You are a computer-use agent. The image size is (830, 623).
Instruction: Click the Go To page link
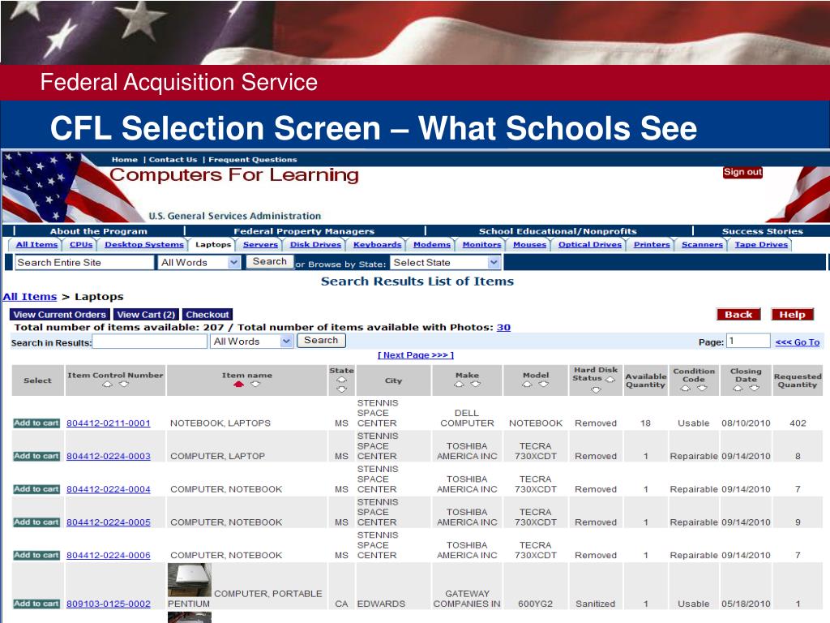click(x=798, y=342)
